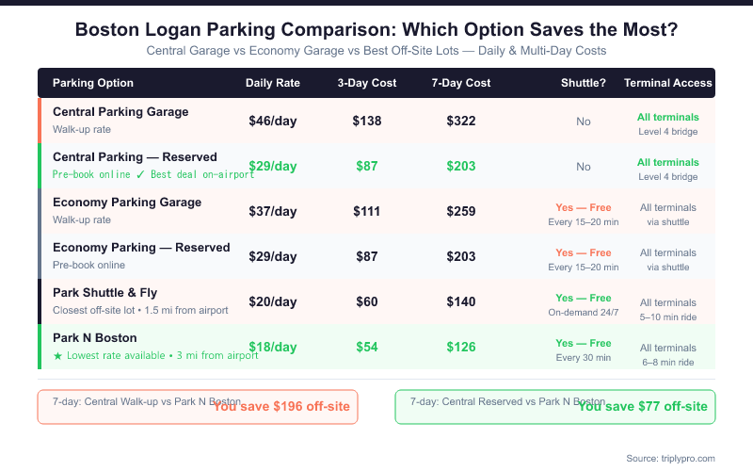Click the 'You save $196 off-site' box
This screenshot has height=471, width=753.
pyautogui.click(x=198, y=407)
